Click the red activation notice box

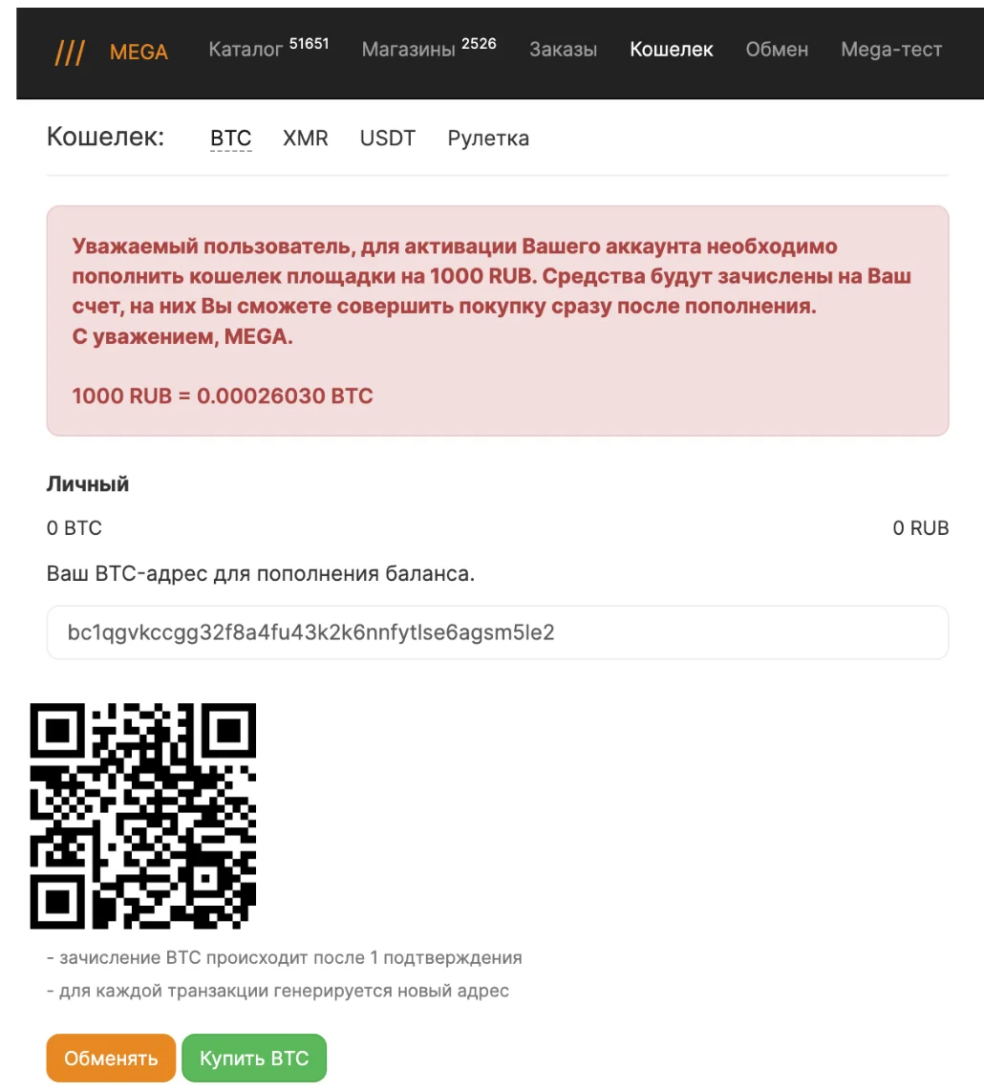pos(498,321)
